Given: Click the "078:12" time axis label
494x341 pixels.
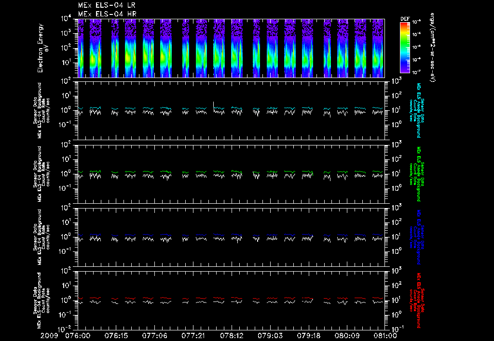Looking at the screenshot, I should point(232,336).
